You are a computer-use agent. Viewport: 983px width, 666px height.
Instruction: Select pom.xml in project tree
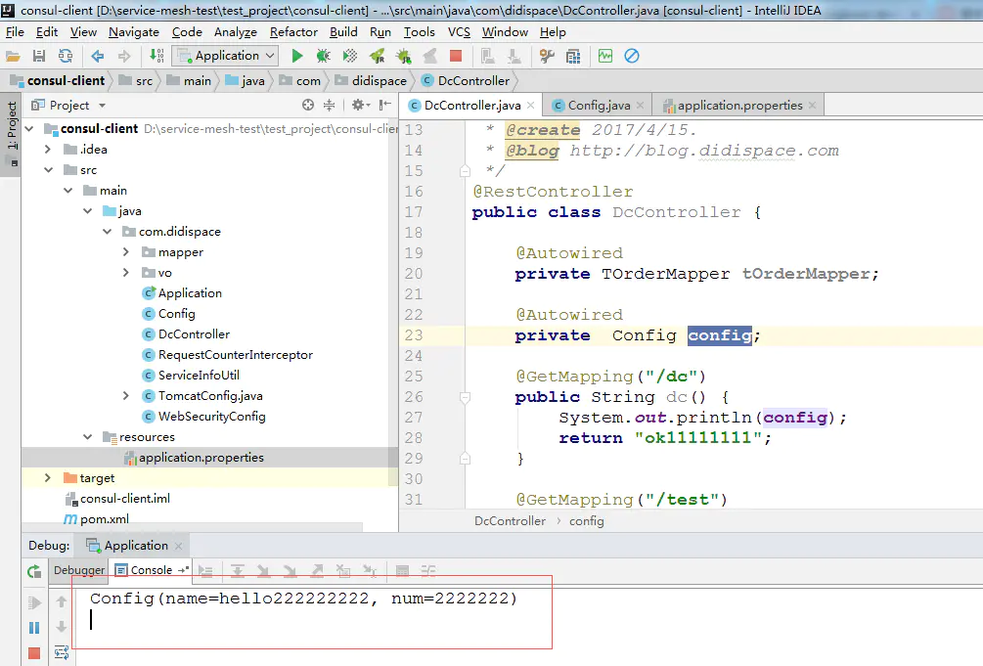[104, 519]
